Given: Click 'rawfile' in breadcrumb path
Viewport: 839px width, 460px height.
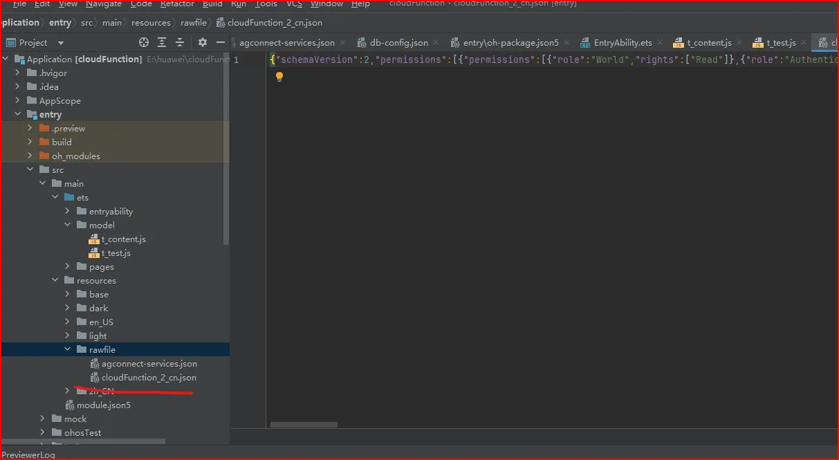Looking at the screenshot, I should click(x=194, y=23).
